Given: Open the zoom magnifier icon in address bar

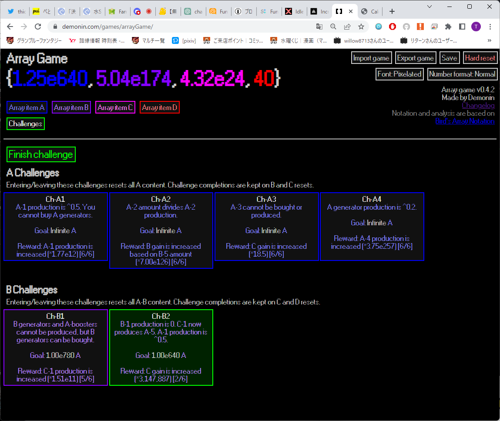Looking at the screenshot, I should [333, 27].
